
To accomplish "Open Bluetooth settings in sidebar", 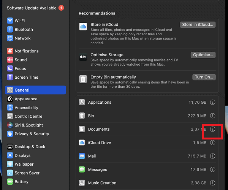I will click(24, 29).
